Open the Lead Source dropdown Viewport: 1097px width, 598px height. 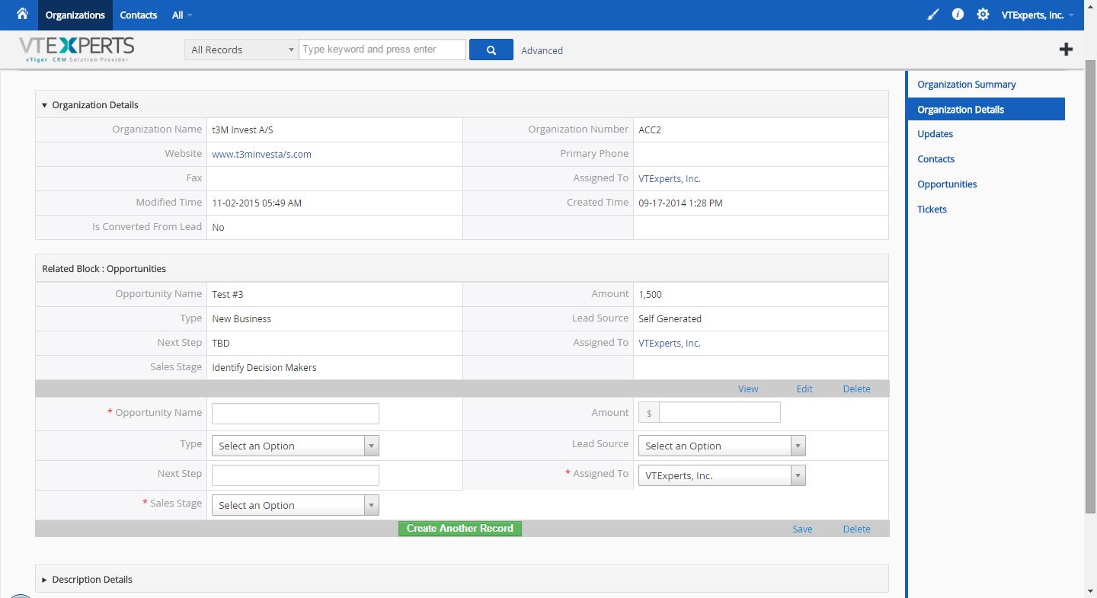pos(722,446)
